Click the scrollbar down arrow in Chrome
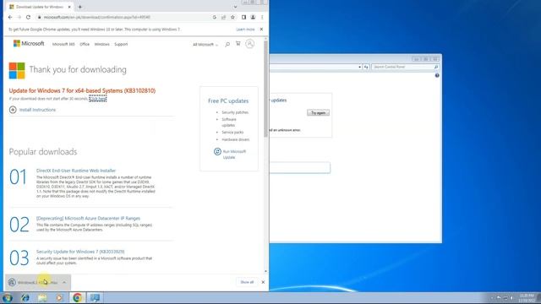The width and height of the screenshot is (541, 304). pos(265,272)
